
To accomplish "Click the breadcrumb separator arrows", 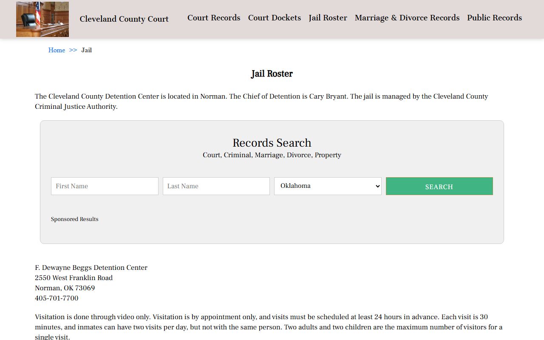I will (73, 50).
